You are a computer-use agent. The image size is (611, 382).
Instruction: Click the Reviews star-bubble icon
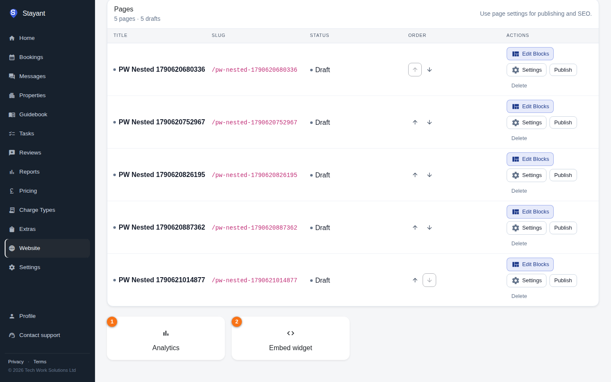tap(12, 153)
